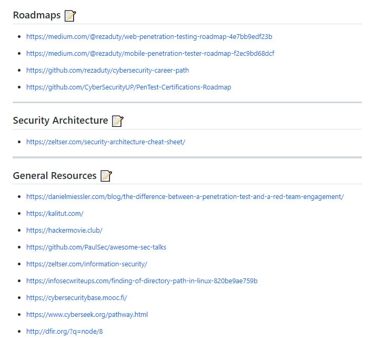Visit the rezaduty cybersecurity-career-path GitHub link
374x349 pixels.
pos(107,71)
